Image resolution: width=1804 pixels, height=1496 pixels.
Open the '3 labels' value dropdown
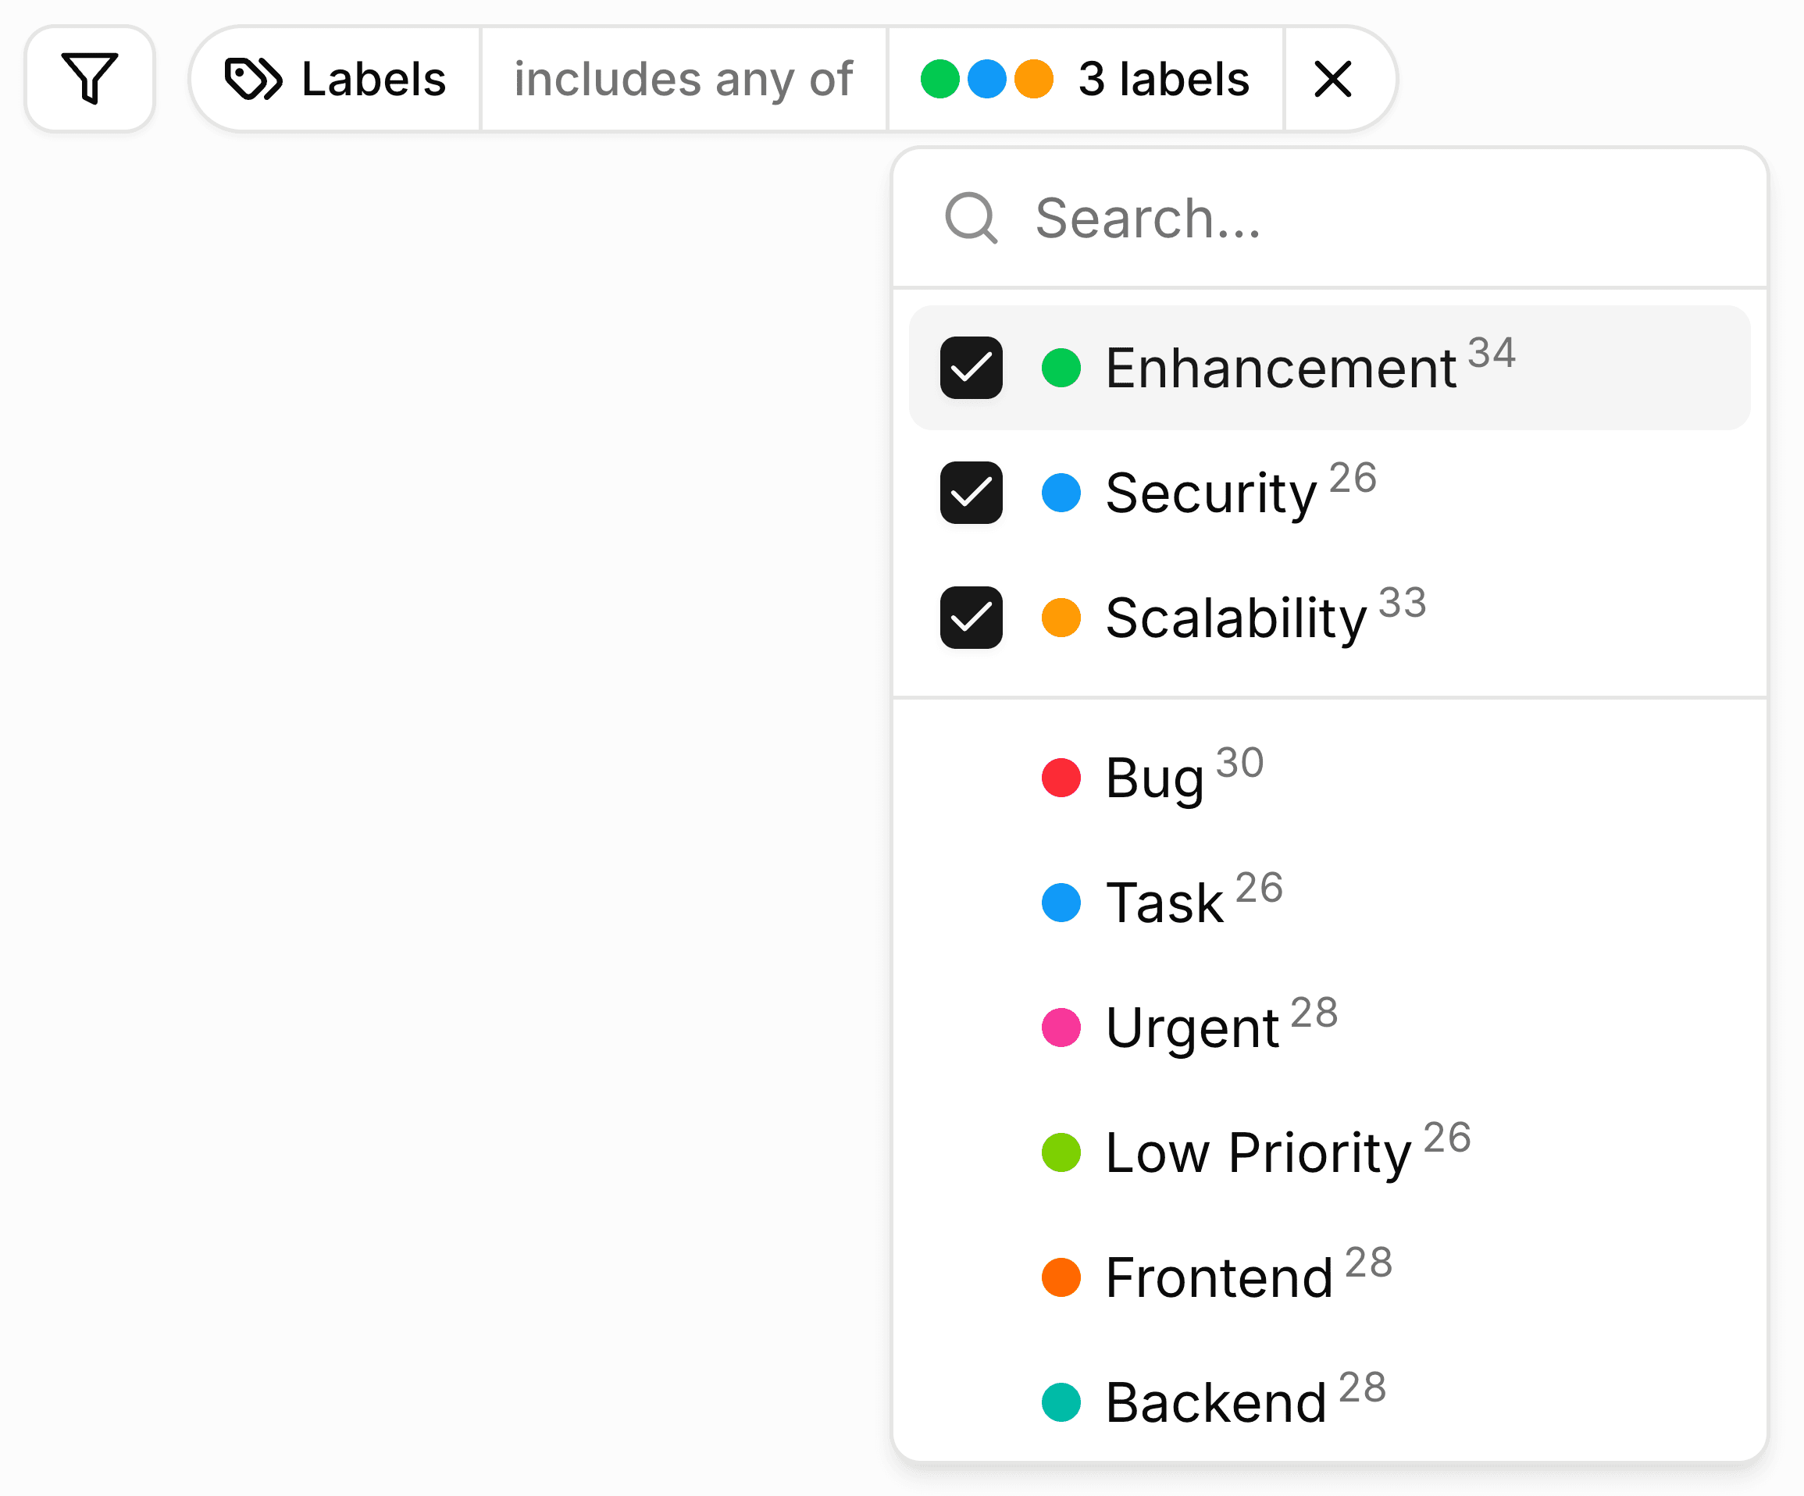1085,79
